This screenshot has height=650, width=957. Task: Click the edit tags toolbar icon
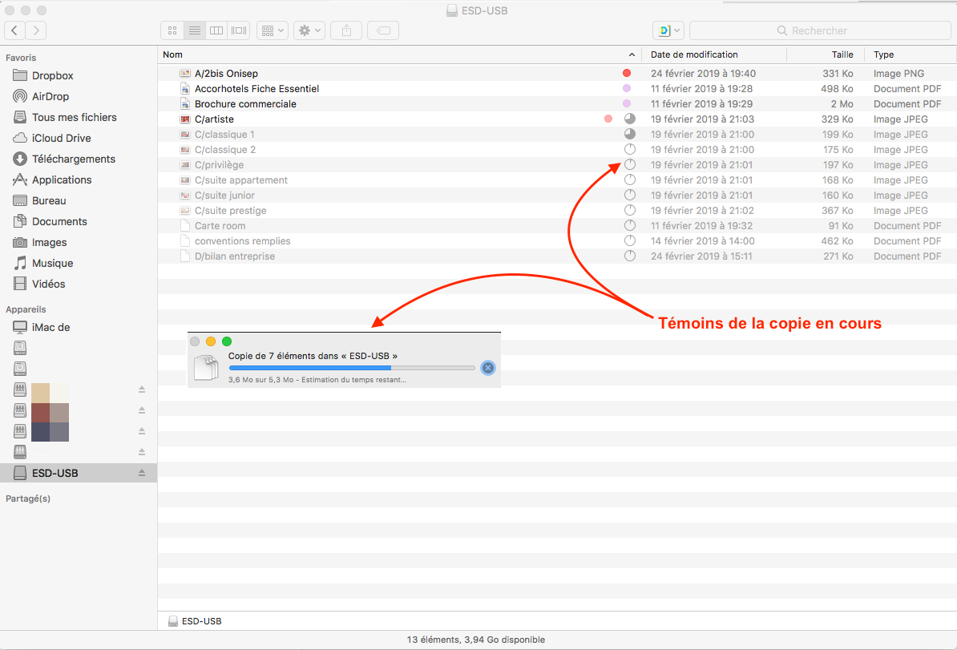[x=383, y=30]
